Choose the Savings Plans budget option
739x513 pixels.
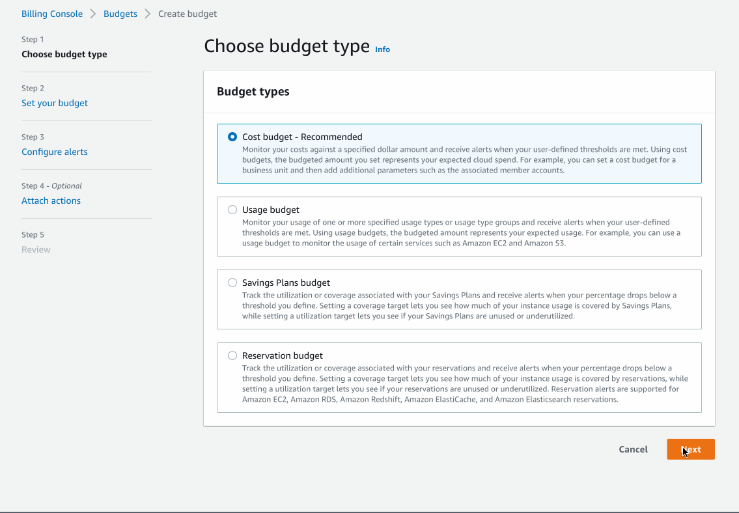point(232,283)
